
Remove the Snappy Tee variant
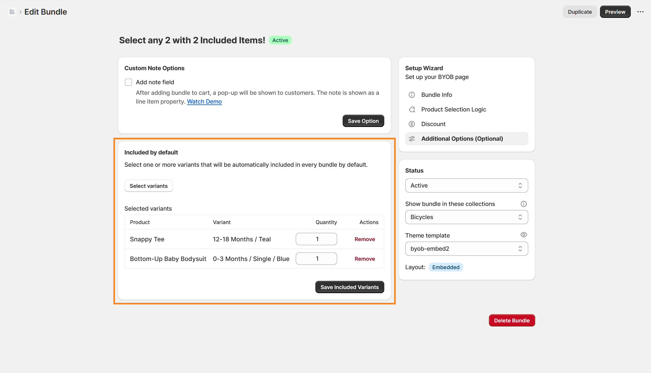point(365,239)
